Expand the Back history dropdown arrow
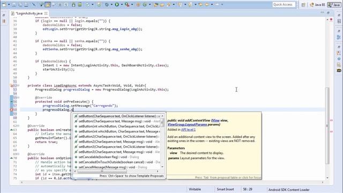Viewport: 343px width, 193px height. (212, 5)
